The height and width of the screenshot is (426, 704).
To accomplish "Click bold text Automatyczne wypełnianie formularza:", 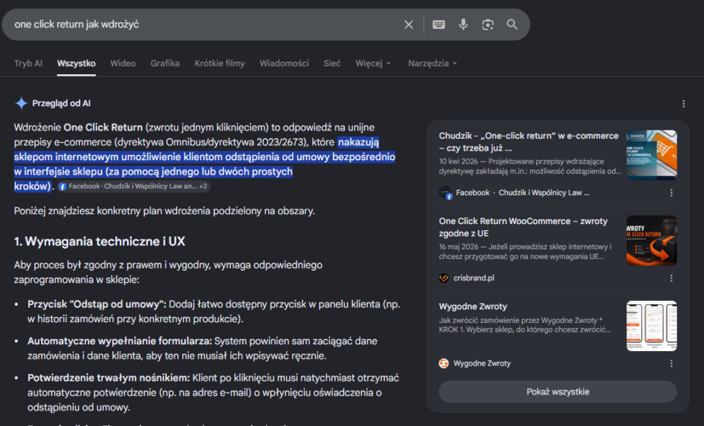I will (x=120, y=341).
